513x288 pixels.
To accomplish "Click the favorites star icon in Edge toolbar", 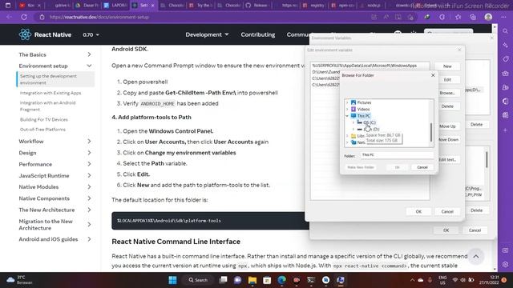I will 458,17.
